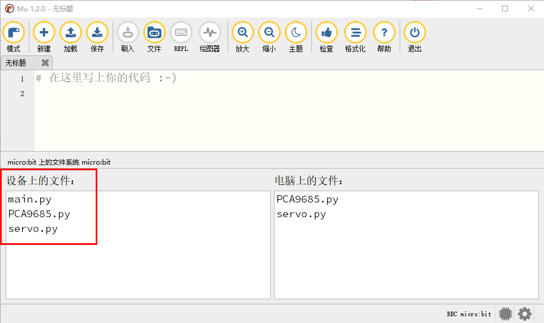
Task: Select main.py on the device
Action: point(30,199)
